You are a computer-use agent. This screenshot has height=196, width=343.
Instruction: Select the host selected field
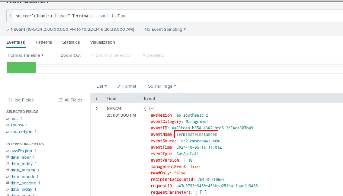click(x=14, y=119)
